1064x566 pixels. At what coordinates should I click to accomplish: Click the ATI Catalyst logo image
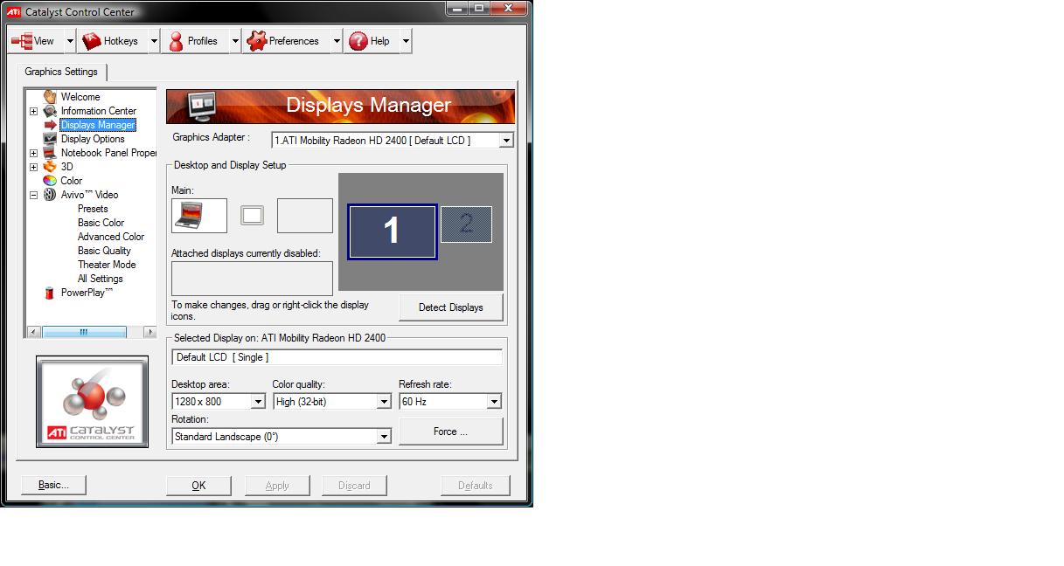click(x=92, y=402)
